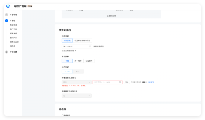This screenshot has width=205, height=120.
Task: Choose 分日预算 daily budget option
Action: click(x=89, y=61)
